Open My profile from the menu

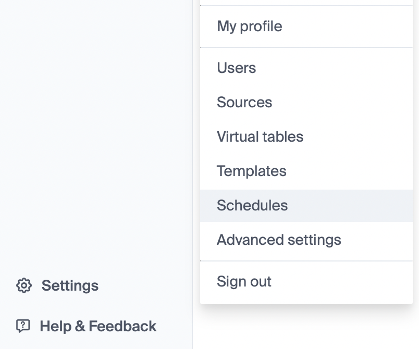306,27
